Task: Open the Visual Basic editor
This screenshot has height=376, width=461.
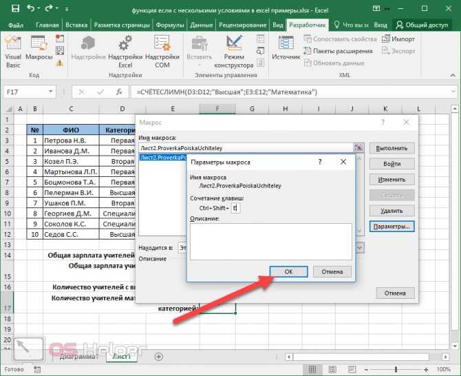Action: (13, 52)
